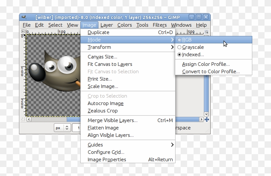
Task: Choose Scale Image... menu entry
Action: (128, 86)
